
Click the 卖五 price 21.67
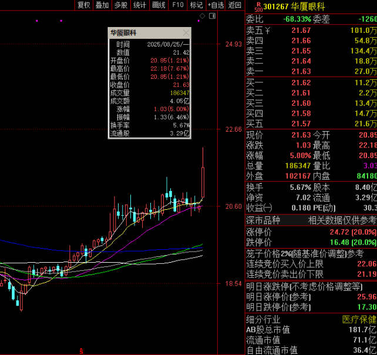(301, 31)
